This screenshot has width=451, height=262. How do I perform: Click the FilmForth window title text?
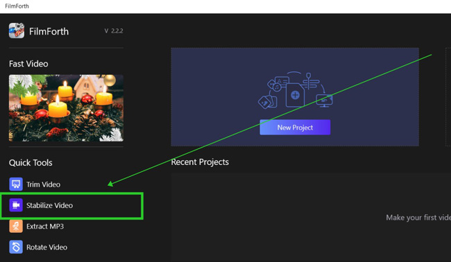coord(17,6)
